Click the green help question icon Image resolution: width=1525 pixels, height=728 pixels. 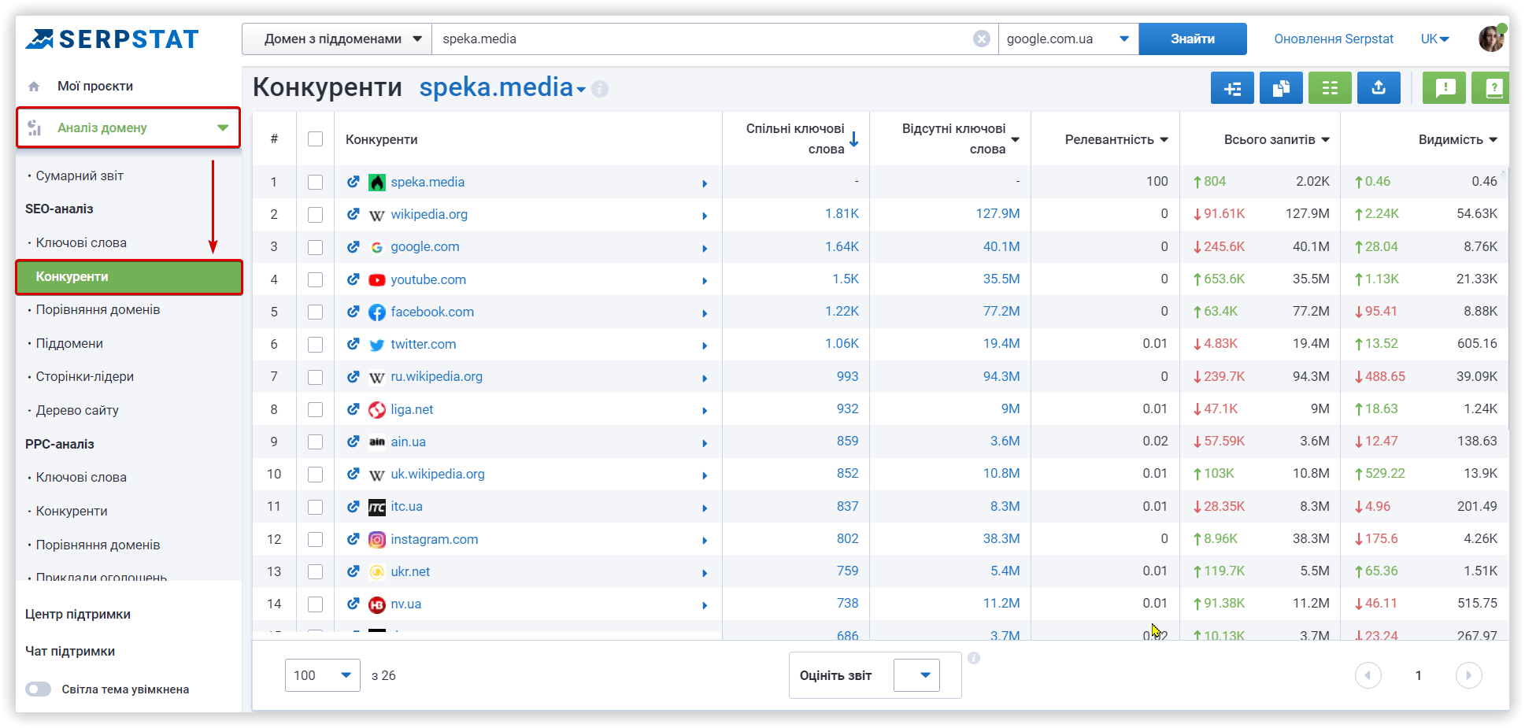[x=1491, y=88]
